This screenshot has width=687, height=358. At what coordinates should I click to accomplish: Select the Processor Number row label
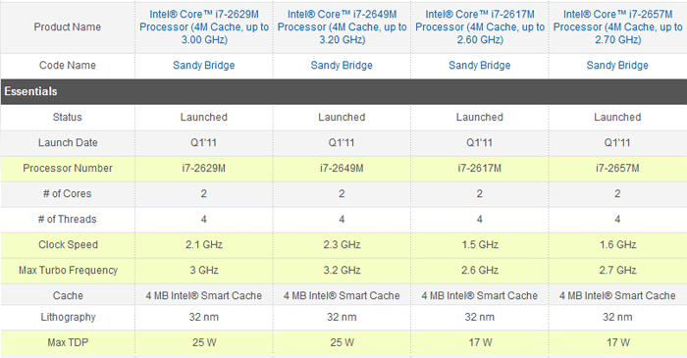pos(68,168)
